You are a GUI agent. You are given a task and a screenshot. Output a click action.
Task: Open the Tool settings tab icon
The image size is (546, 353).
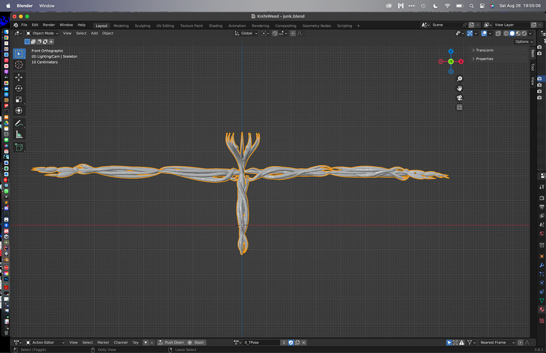click(x=542, y=187)
